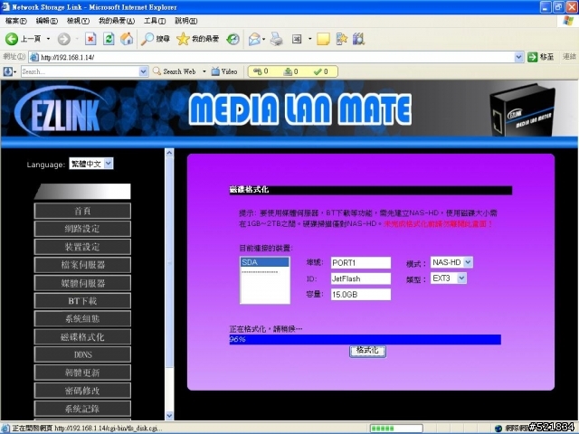579x434 pixels.
Task: Click the Forward arrow icon
Action: tap(64, 39)
